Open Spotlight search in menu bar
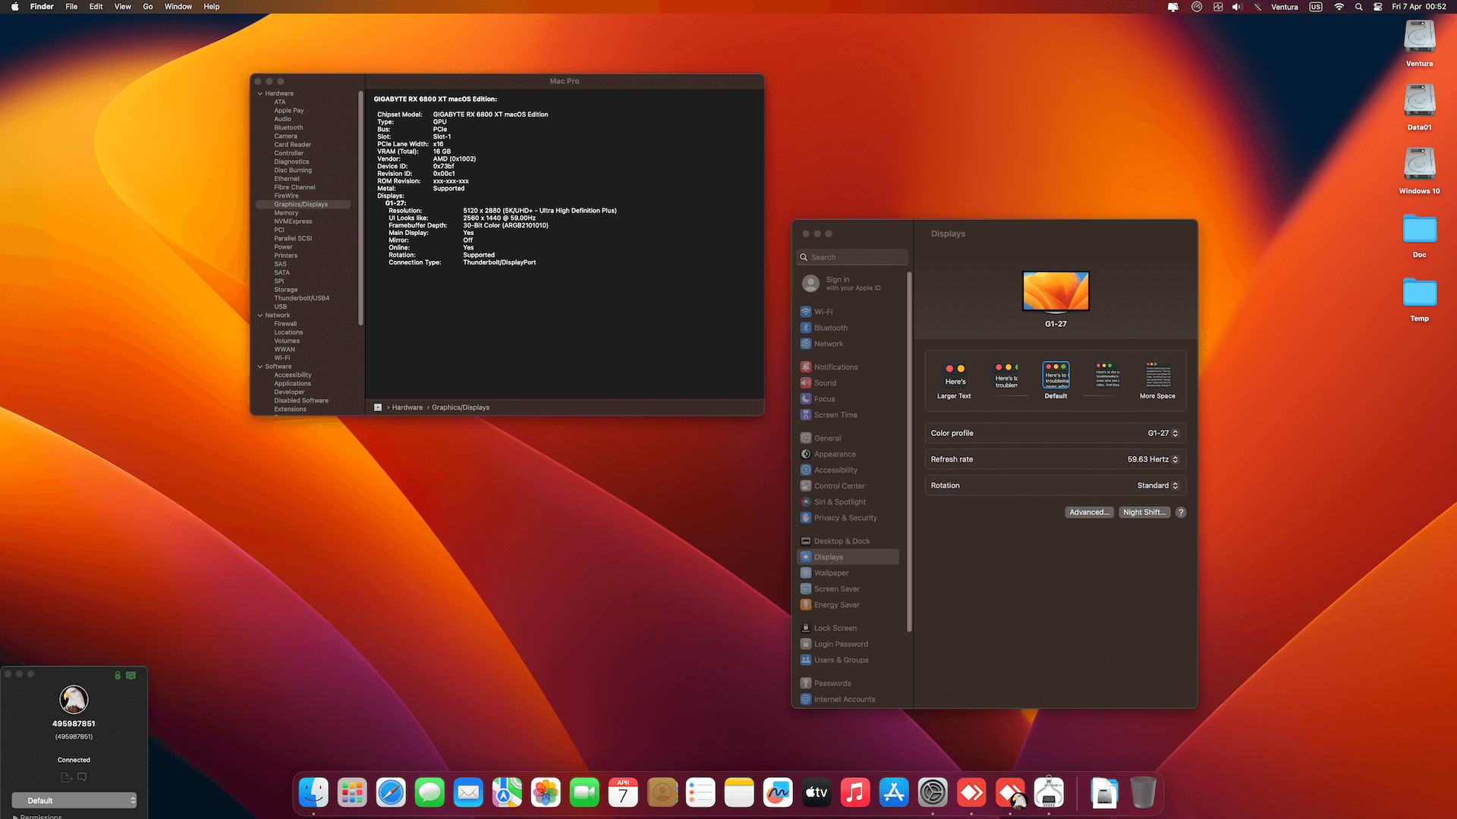The width and height of the screenshot is (1457, 819). click(1358, 7)
